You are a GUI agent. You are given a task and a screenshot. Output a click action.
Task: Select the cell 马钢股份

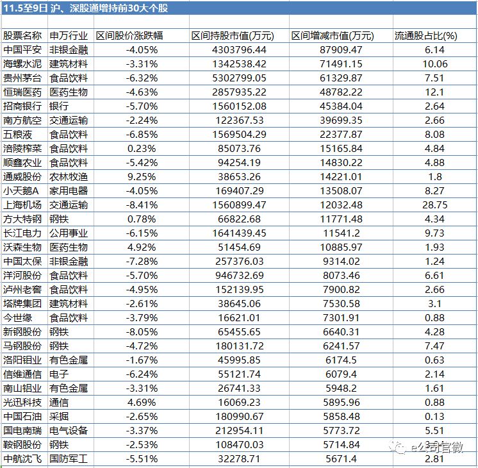tap(22, 346)
